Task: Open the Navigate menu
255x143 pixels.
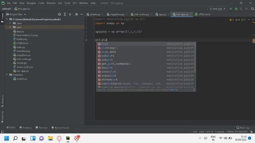Action: [x=31, y=3]
